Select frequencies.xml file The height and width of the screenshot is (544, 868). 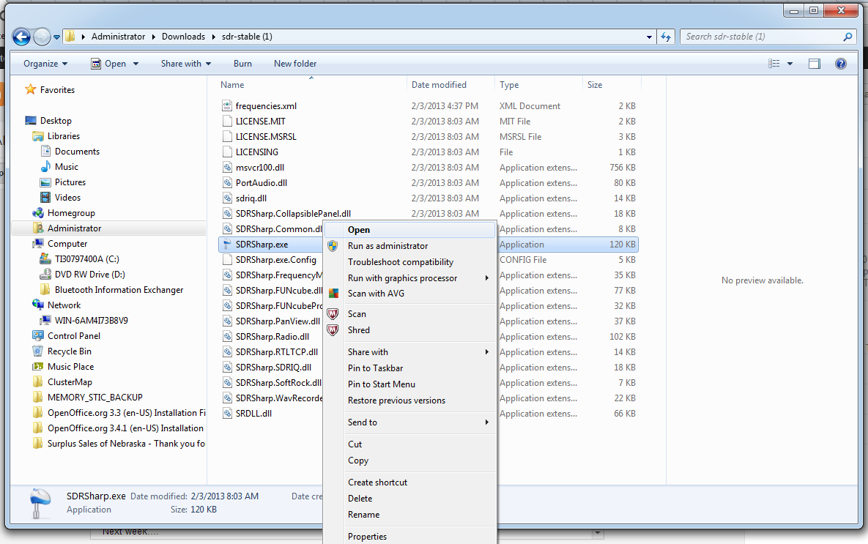(266, 105)
